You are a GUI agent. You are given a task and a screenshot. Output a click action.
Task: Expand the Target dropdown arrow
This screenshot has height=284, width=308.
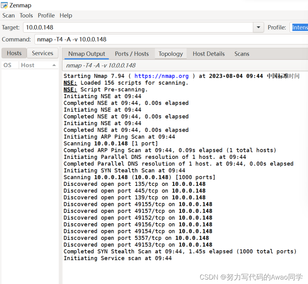pos(259,27)
